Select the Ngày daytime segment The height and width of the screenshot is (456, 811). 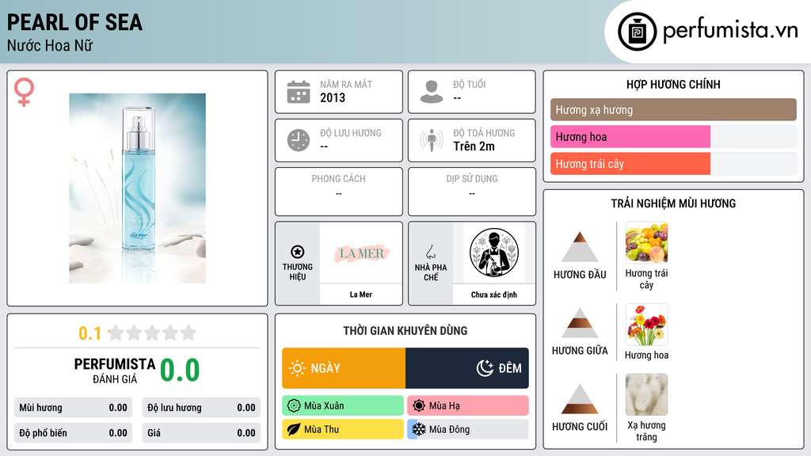tap(344, 368)
